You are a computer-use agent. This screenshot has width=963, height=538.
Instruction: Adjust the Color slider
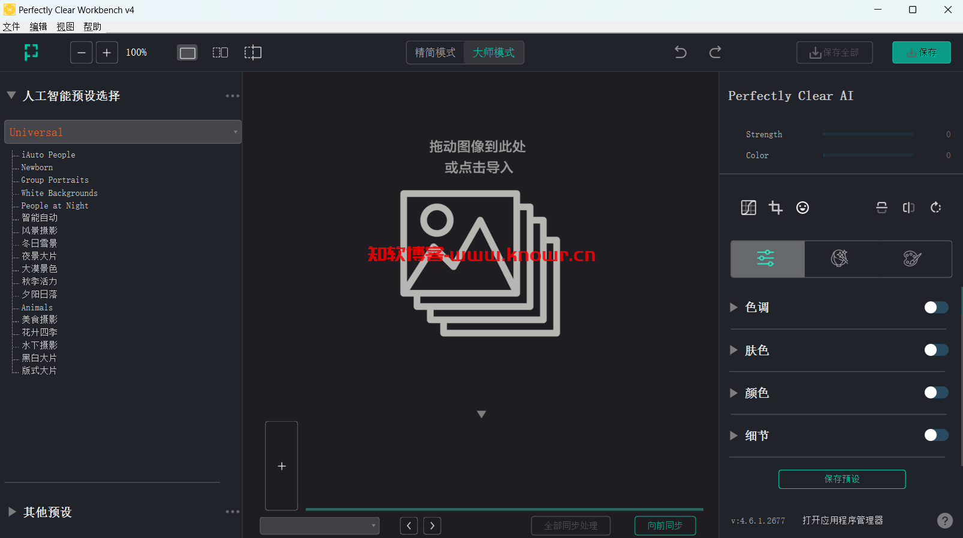[x=868, y=155]
